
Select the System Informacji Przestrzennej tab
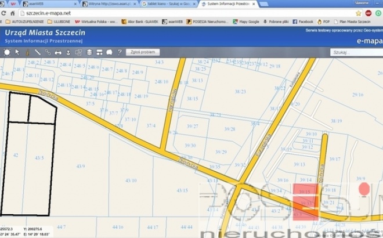[x=229, y=4]
